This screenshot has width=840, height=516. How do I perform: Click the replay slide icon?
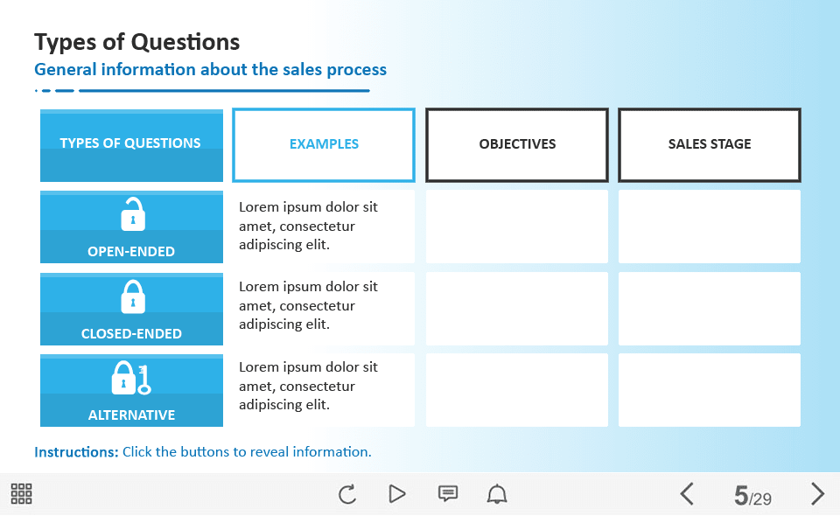click(347, 494)
